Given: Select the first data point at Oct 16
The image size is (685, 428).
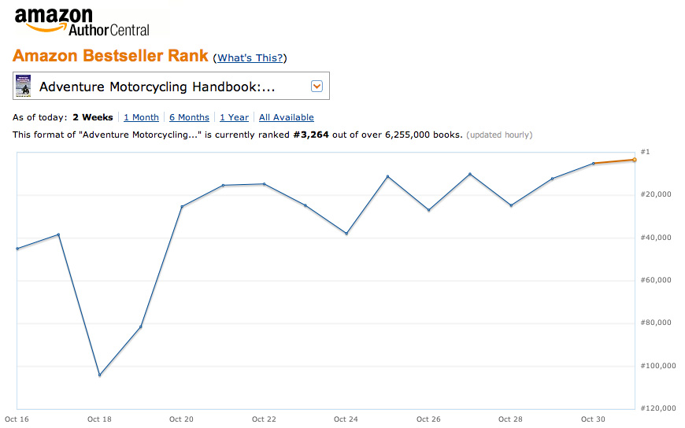Looking at the screenshot, I should point(17,249).
